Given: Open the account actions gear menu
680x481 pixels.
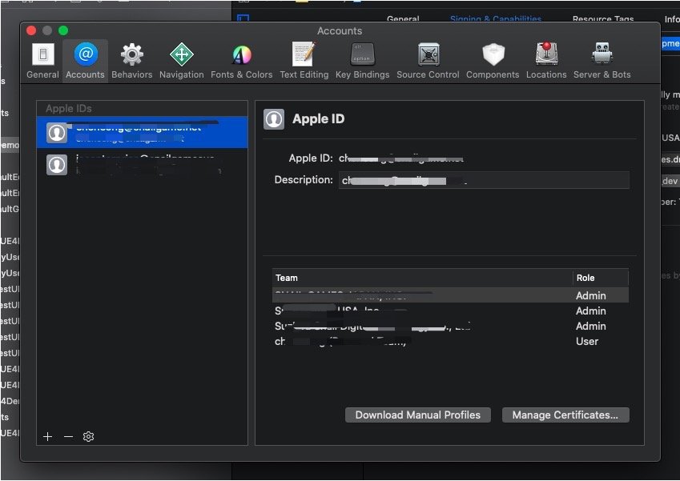Looking at the screenshot, I should 88,436.
